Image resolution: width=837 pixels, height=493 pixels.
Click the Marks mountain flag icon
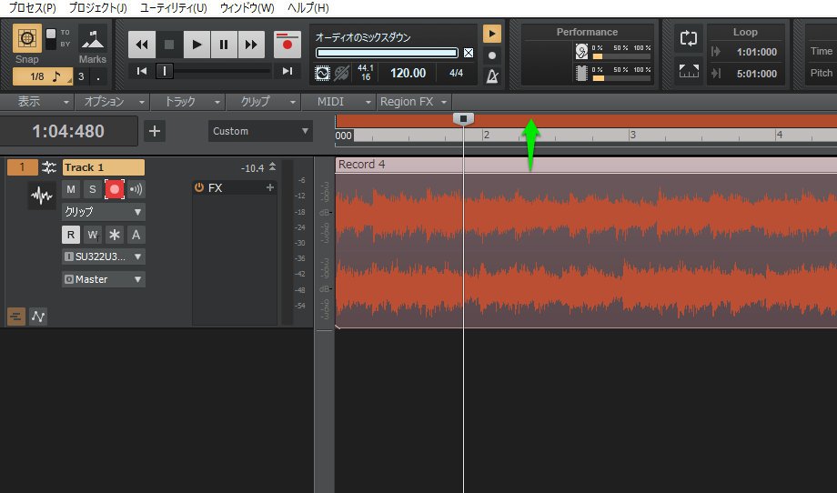92,39
